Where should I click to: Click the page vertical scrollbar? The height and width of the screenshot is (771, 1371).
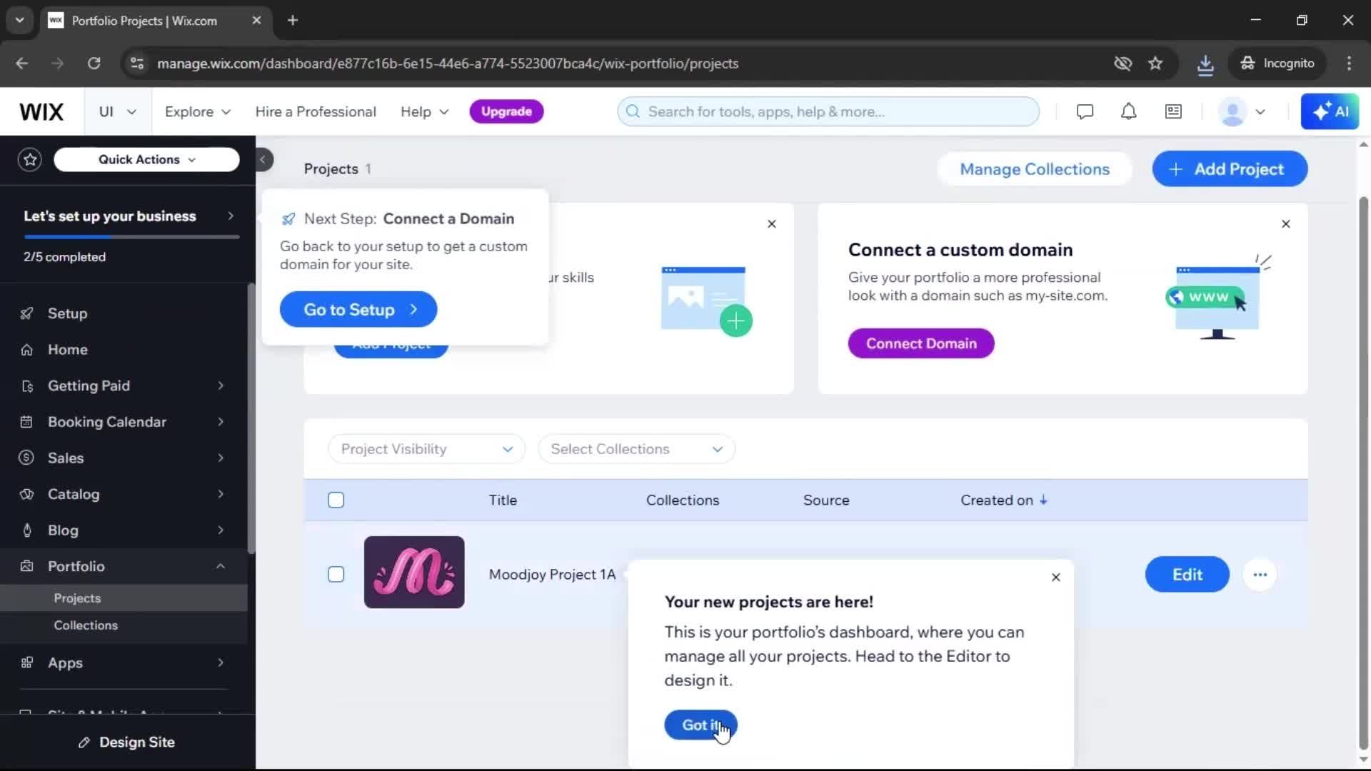tap(1363, 471)
